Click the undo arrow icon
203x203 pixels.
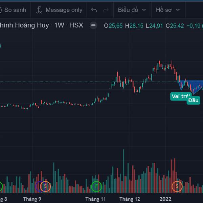pyautogui.click(x=94, y=10)
